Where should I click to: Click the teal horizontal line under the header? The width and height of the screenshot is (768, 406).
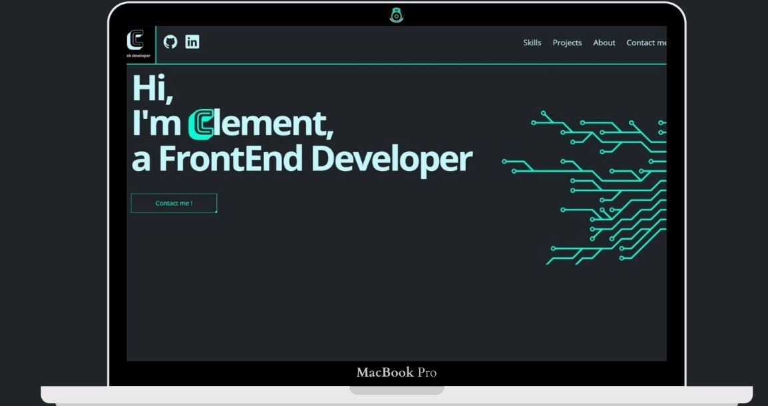click(399, 64)
